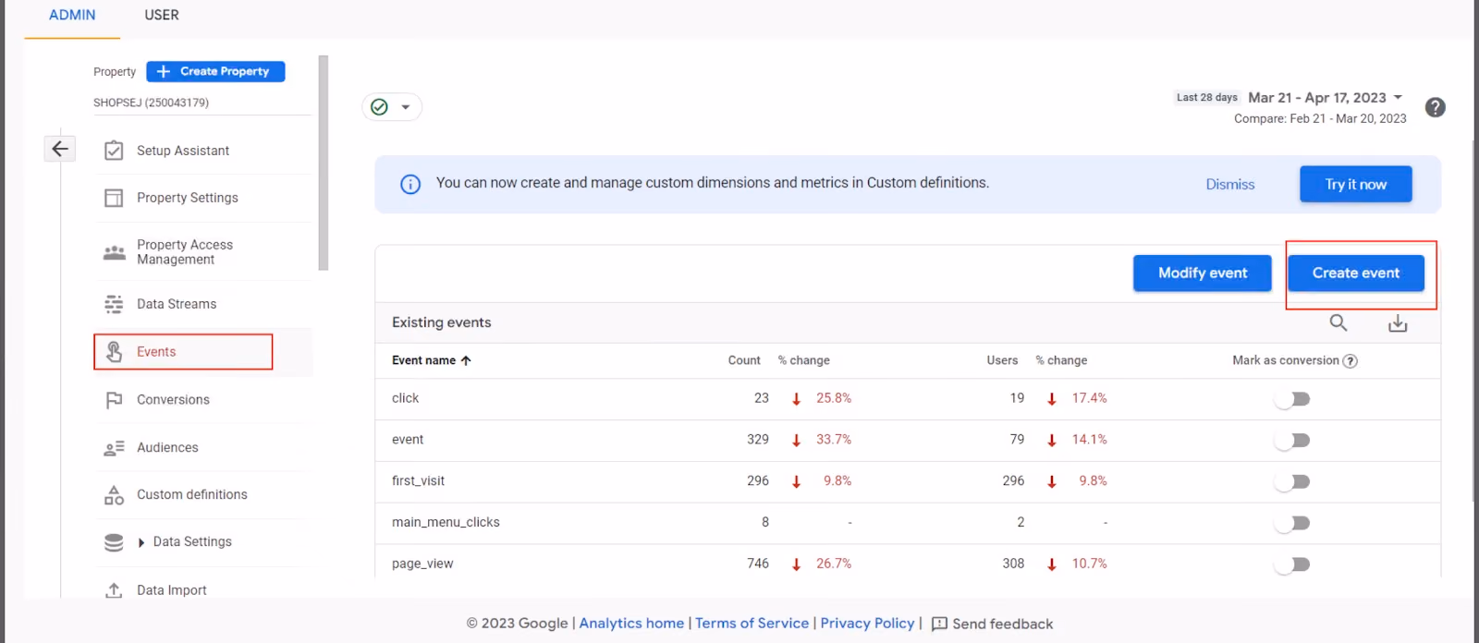This screenshot has height=643, width=1479.
Task: Toggle conversion for the click event
Action: coord(1292,399)
